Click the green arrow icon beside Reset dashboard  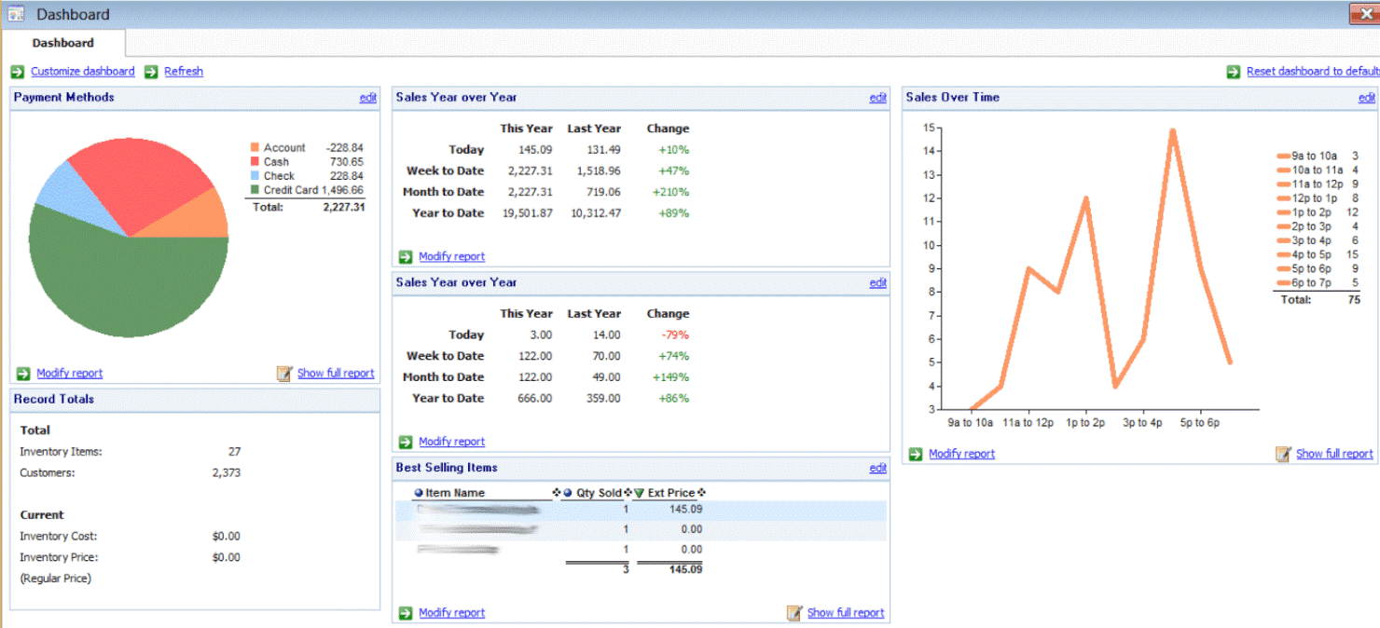point(1233,72)
